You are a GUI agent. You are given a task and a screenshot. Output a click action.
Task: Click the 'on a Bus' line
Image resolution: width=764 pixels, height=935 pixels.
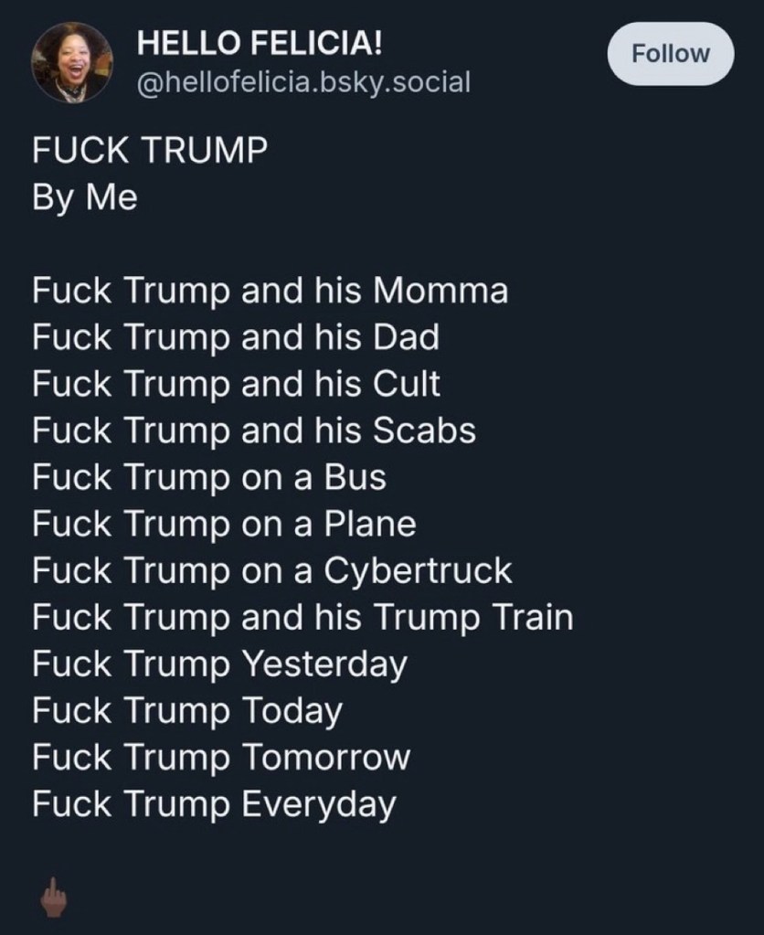point(208,477)
